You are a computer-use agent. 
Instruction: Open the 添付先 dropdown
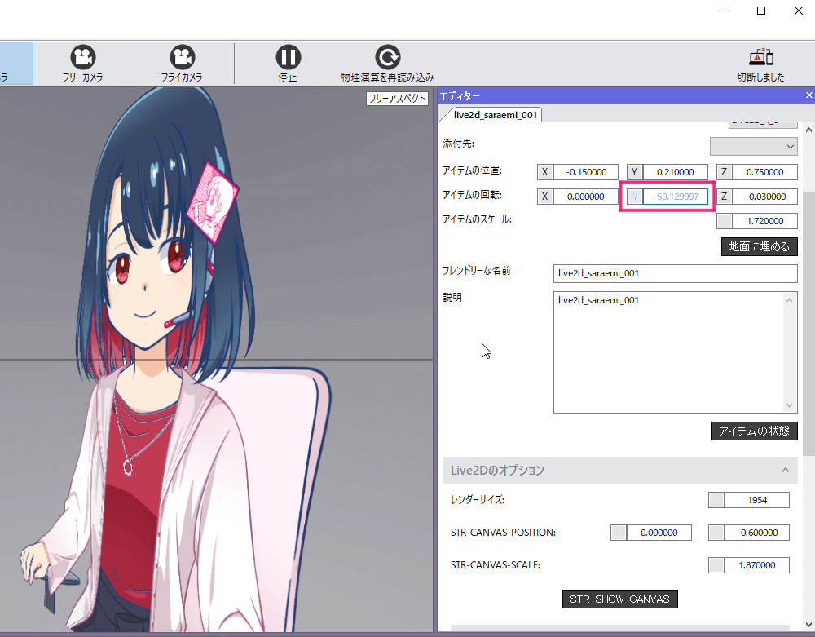754,146
